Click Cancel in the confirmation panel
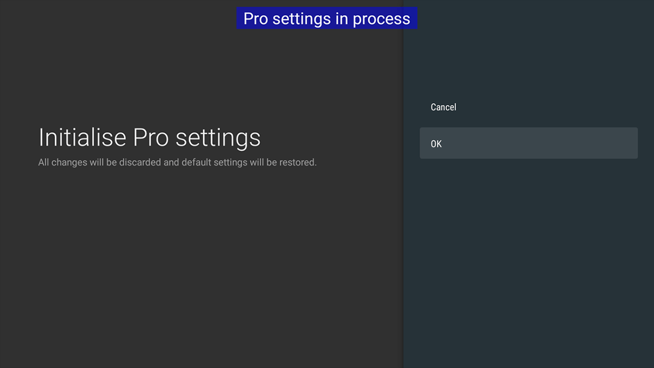 pos(443,107)
